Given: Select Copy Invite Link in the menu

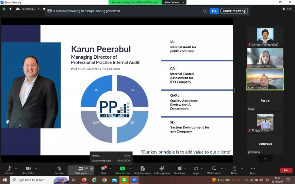Looking at the screenshot, I should coord(111,160).
